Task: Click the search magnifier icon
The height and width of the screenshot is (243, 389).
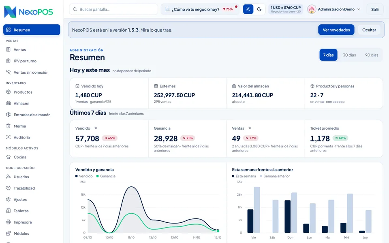Action: 75,9
